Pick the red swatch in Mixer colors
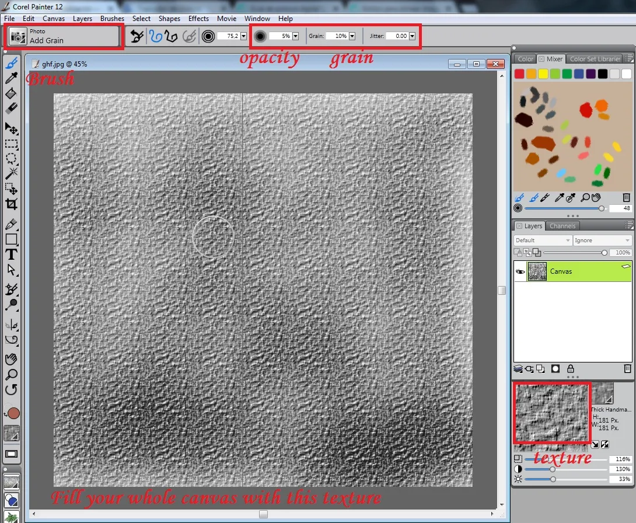 pyautogui.click(x=519, y=74)
